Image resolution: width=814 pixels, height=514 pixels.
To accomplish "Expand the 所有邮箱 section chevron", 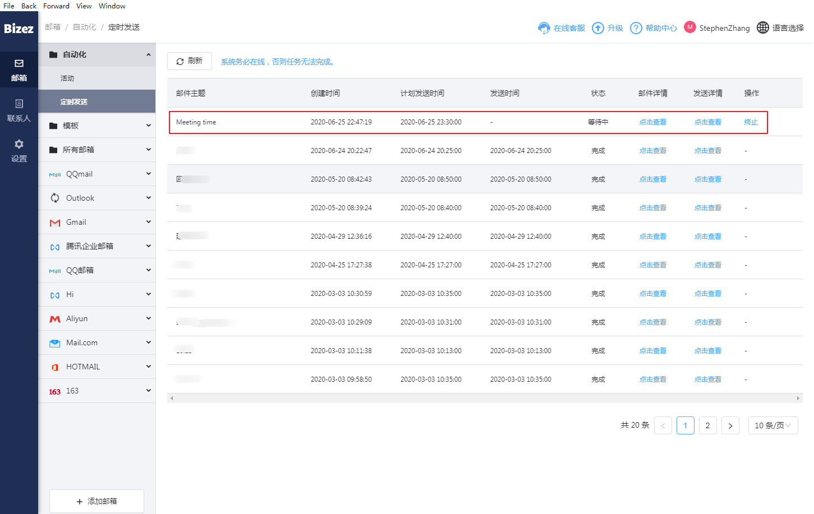I will click(x=149, y=150).
